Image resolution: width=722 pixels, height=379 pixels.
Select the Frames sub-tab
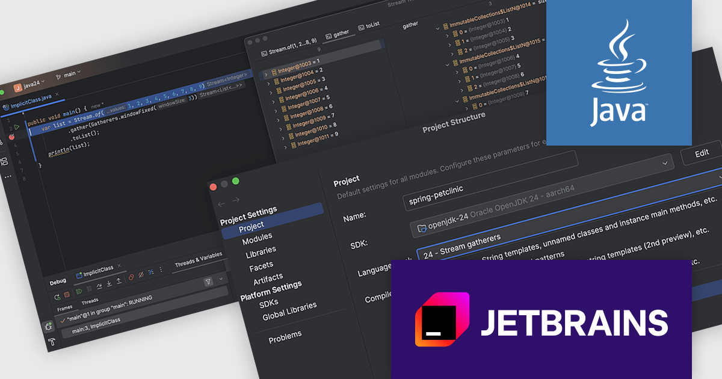(64, 309)
